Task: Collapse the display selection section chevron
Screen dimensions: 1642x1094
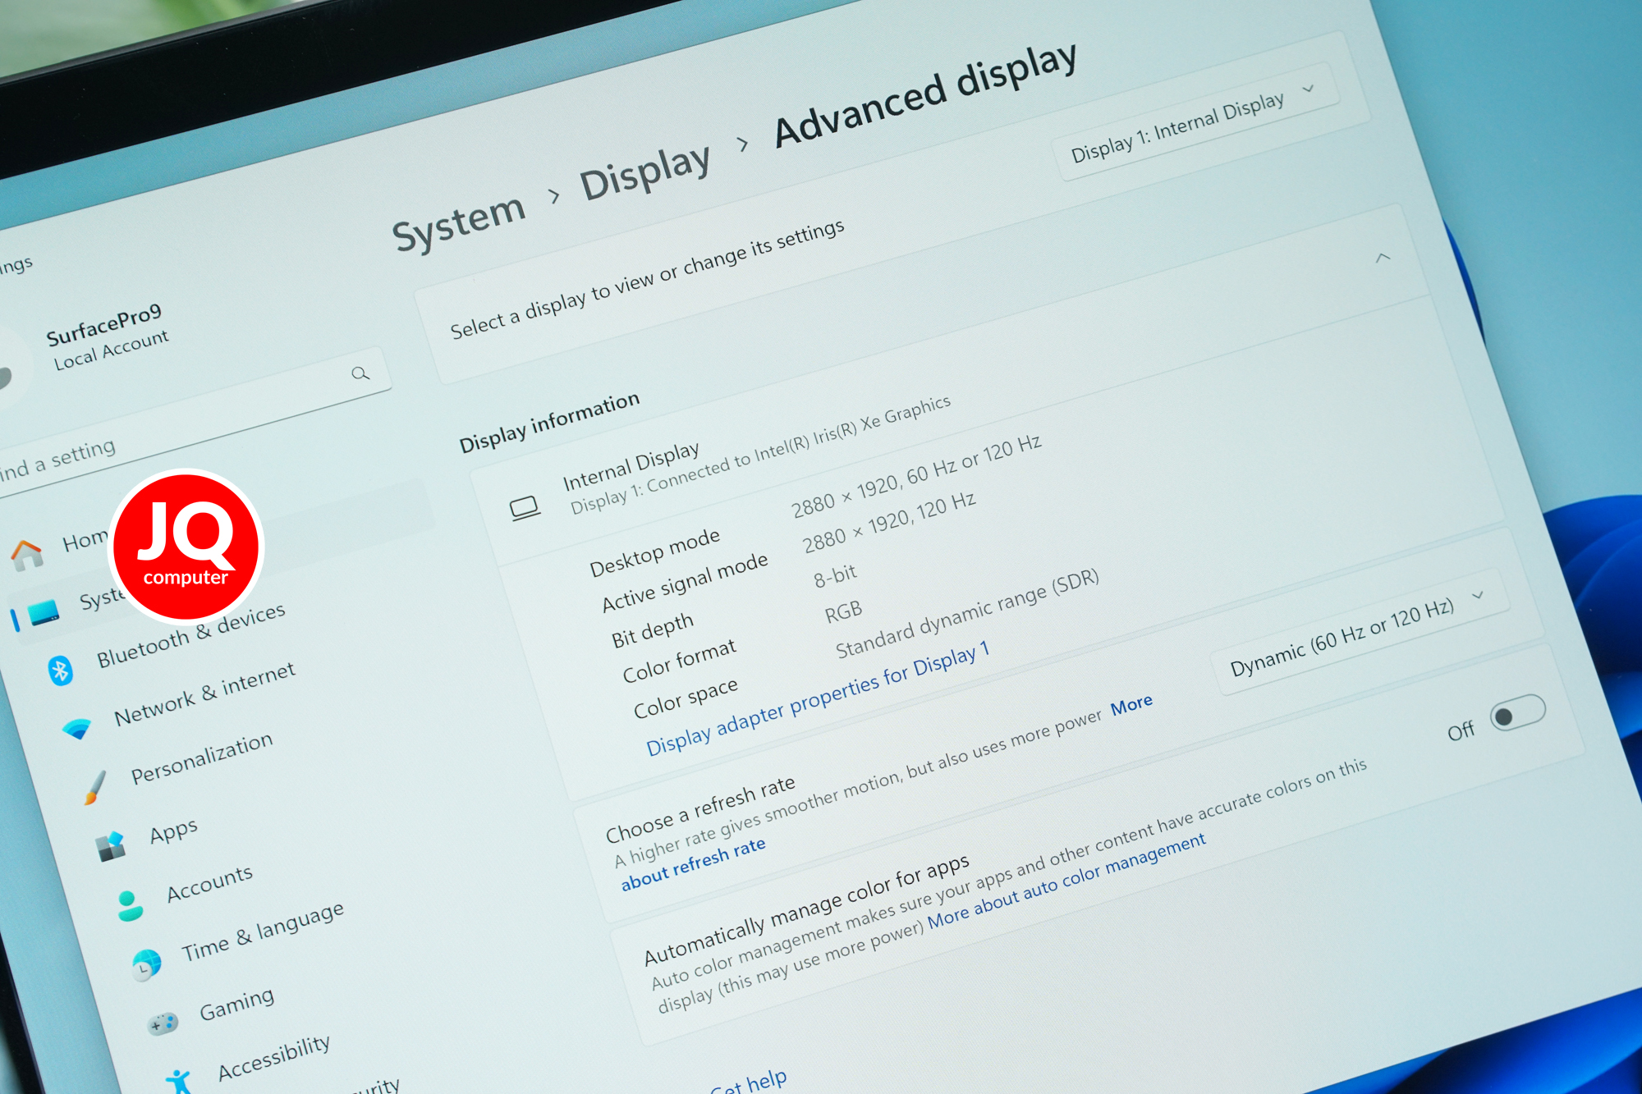Action: tap(1383, 258)
